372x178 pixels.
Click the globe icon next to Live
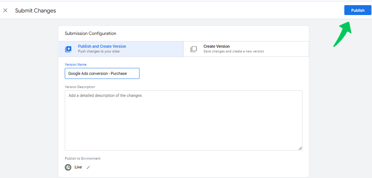[x=68, y=167]
